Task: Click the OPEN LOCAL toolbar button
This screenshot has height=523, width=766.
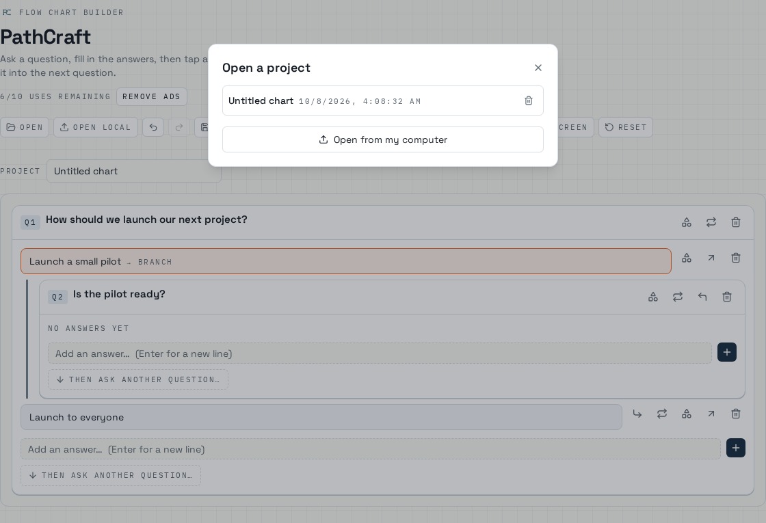Action: pos(96,127)
